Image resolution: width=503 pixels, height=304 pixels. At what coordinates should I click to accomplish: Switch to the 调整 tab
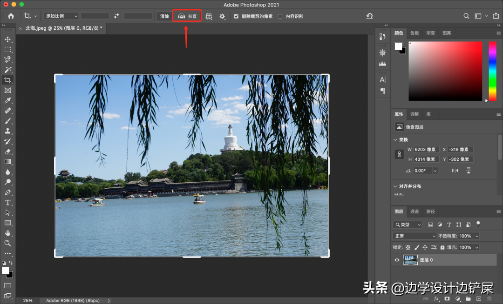(x=415, y=114)
